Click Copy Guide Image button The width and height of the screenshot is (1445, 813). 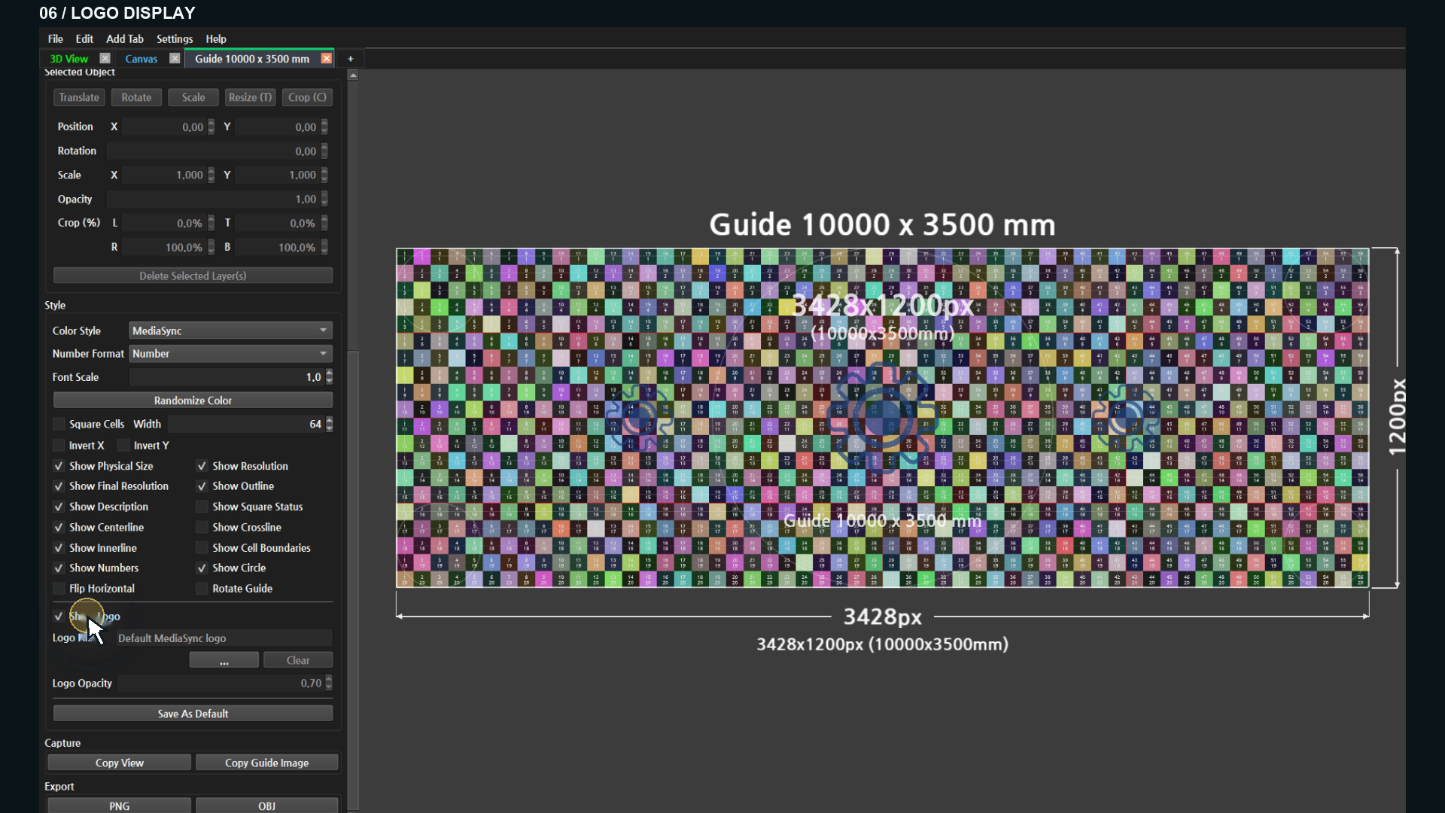click(x=267, y=763)
